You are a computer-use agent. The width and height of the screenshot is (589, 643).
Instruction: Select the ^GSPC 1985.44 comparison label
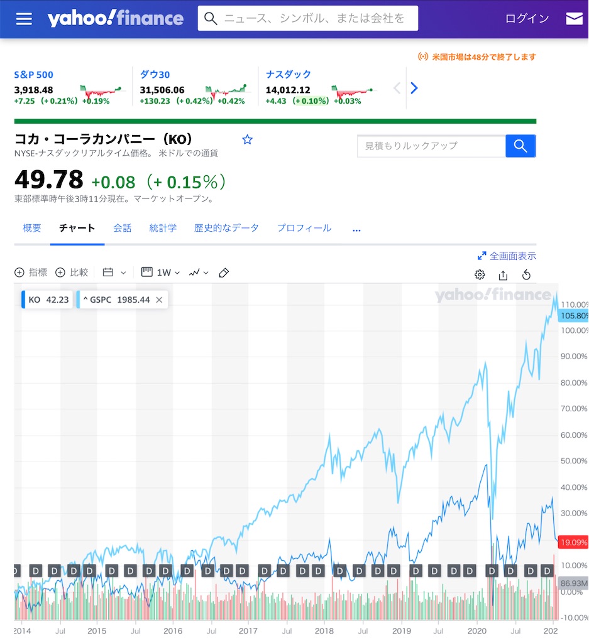coord(116,300)
